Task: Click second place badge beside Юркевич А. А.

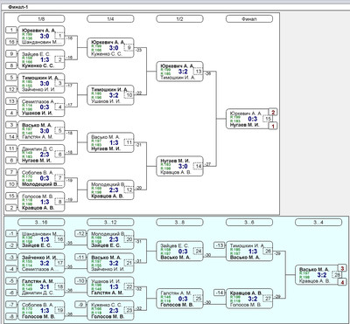Action: (x=273, y=112)
